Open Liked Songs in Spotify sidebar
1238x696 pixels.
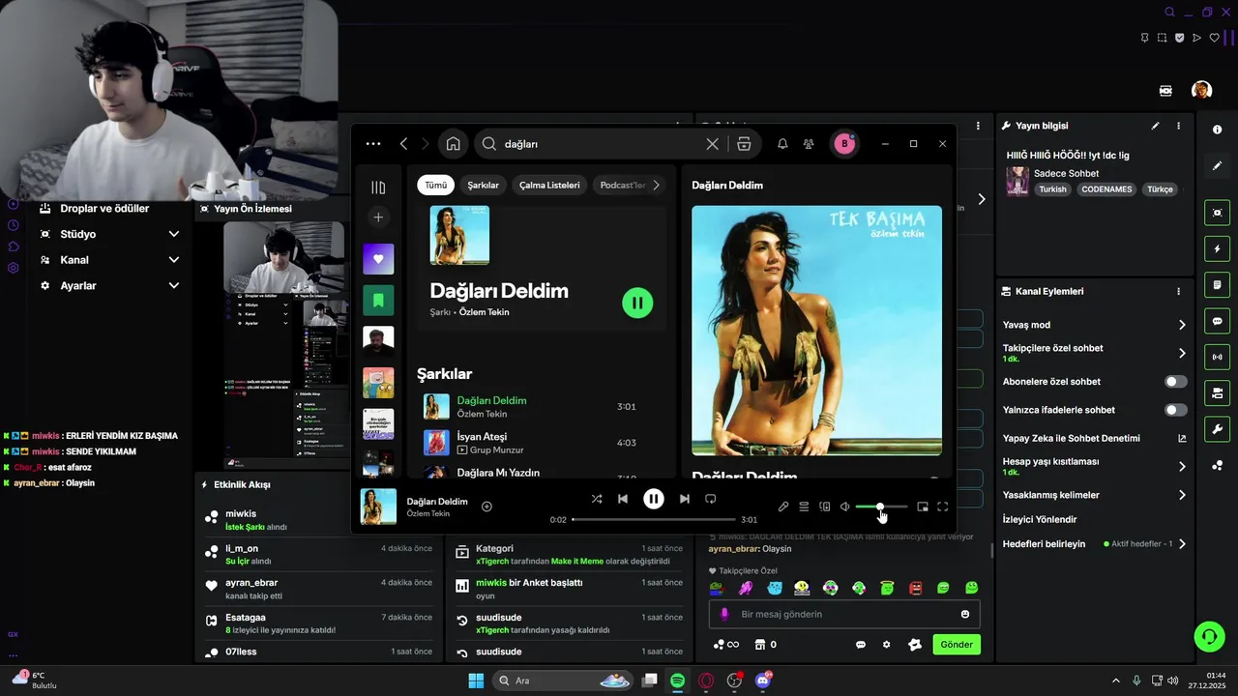[x=378, y=259]
